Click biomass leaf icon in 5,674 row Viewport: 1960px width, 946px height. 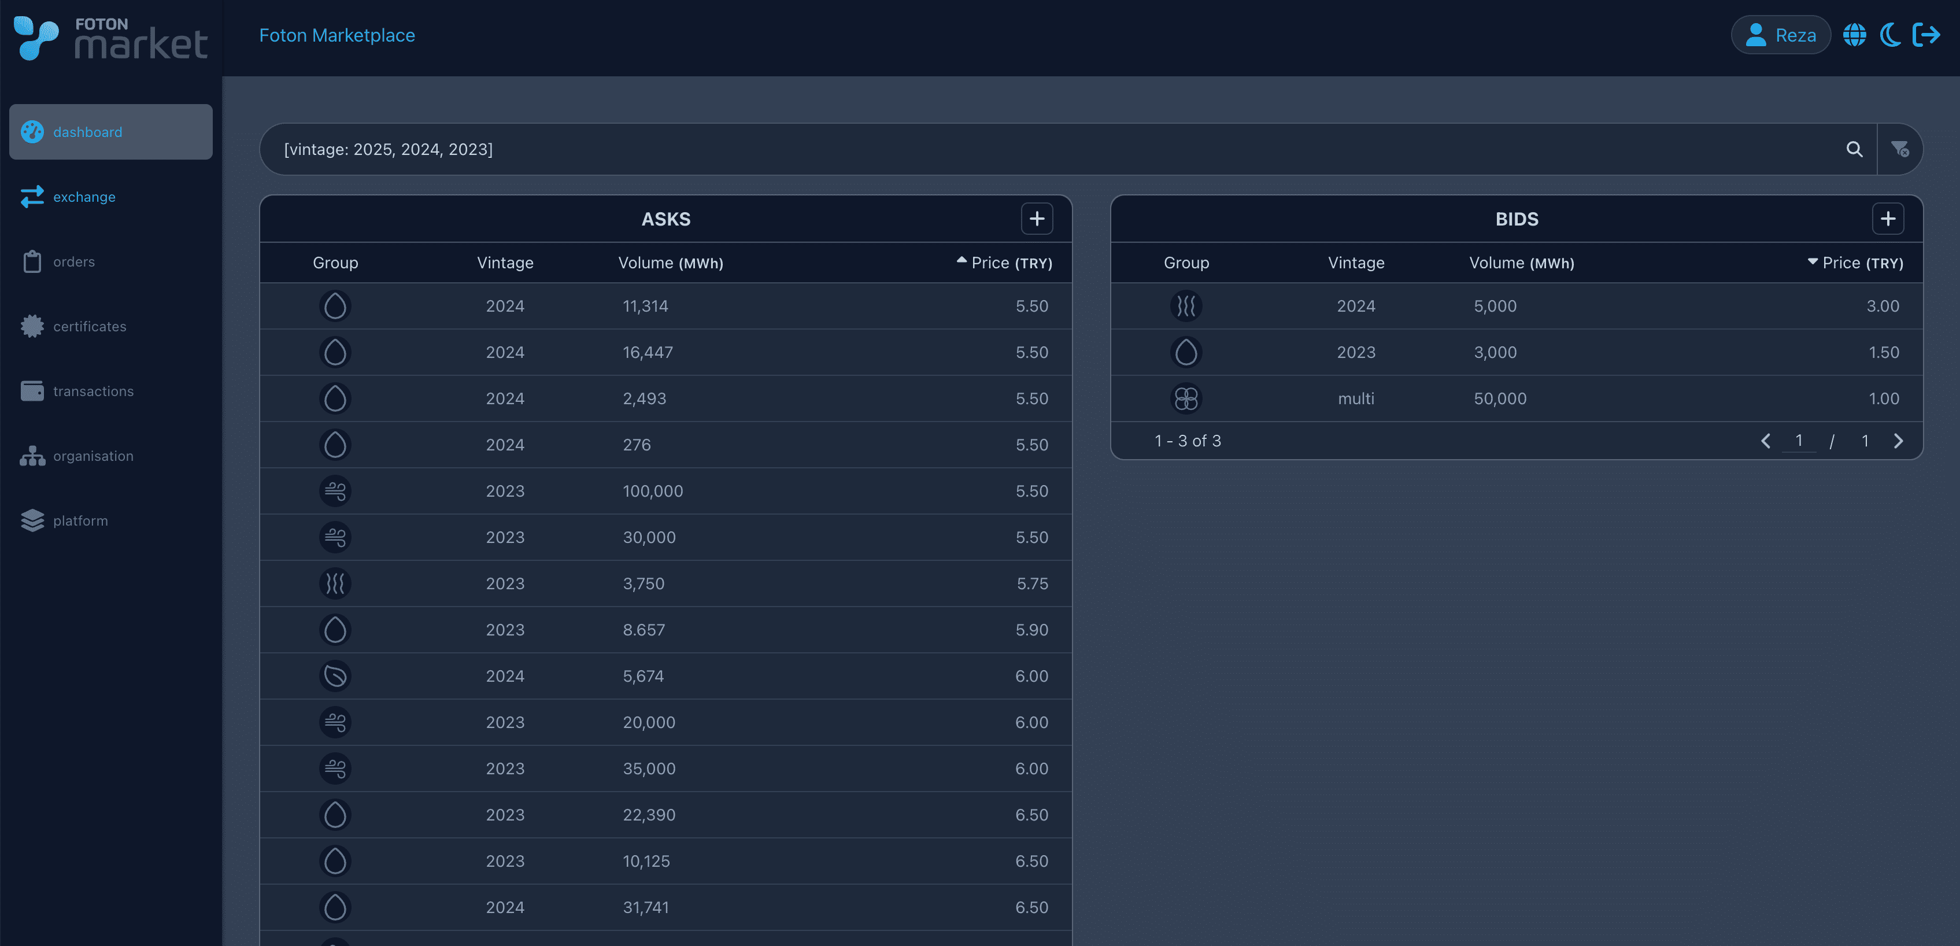(335, 676)
